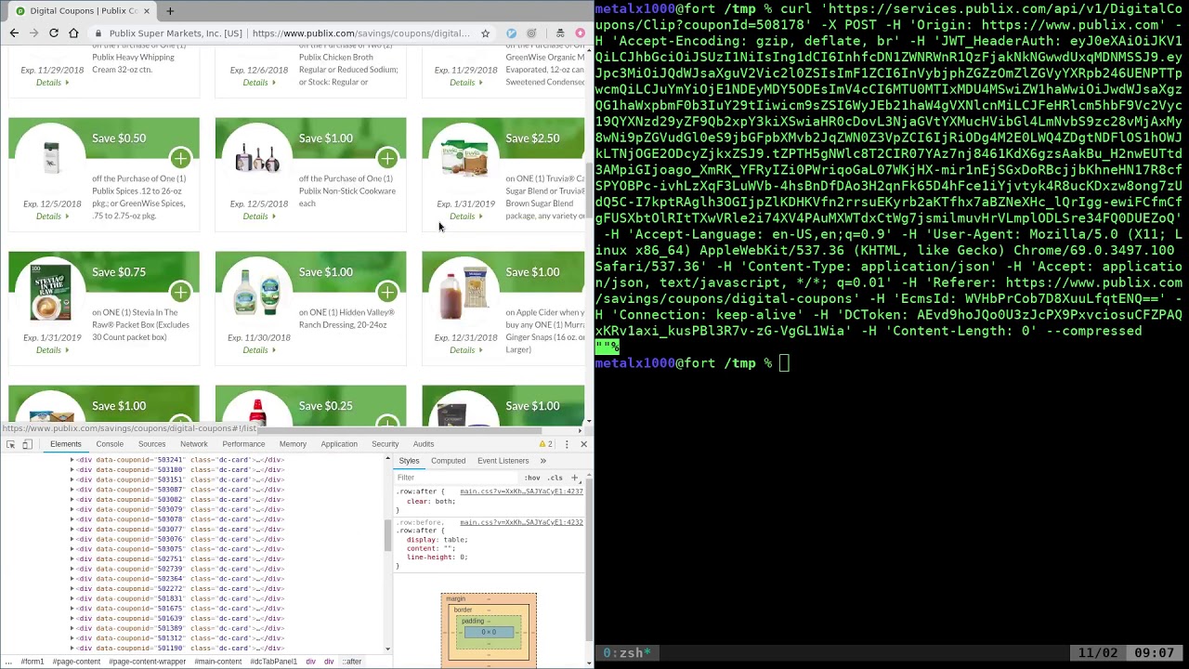Click the Stevia In The Raw product thumbnail
The height and width of the screenshot is (669, 1189).
tap(51, 291)
